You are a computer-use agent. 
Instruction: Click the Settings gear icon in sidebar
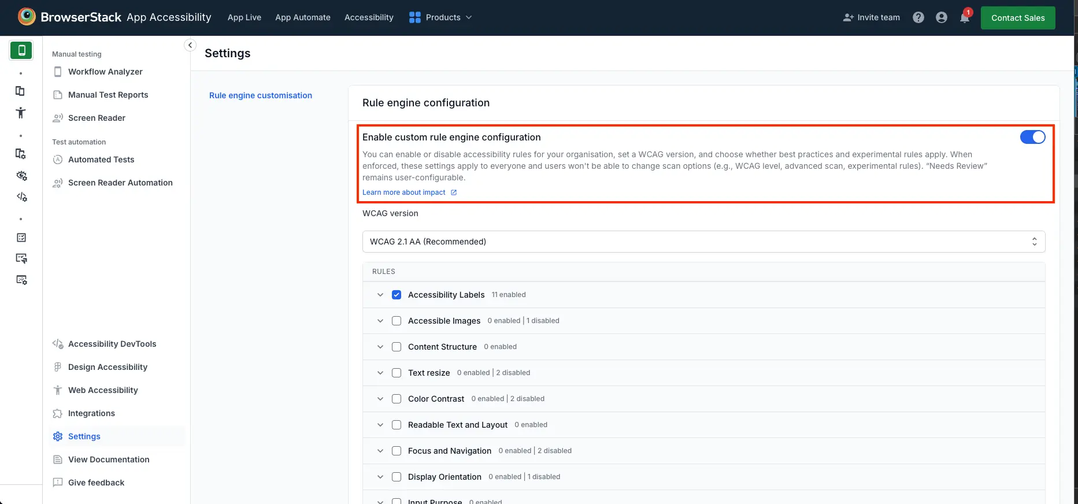(x=58, y=436)
